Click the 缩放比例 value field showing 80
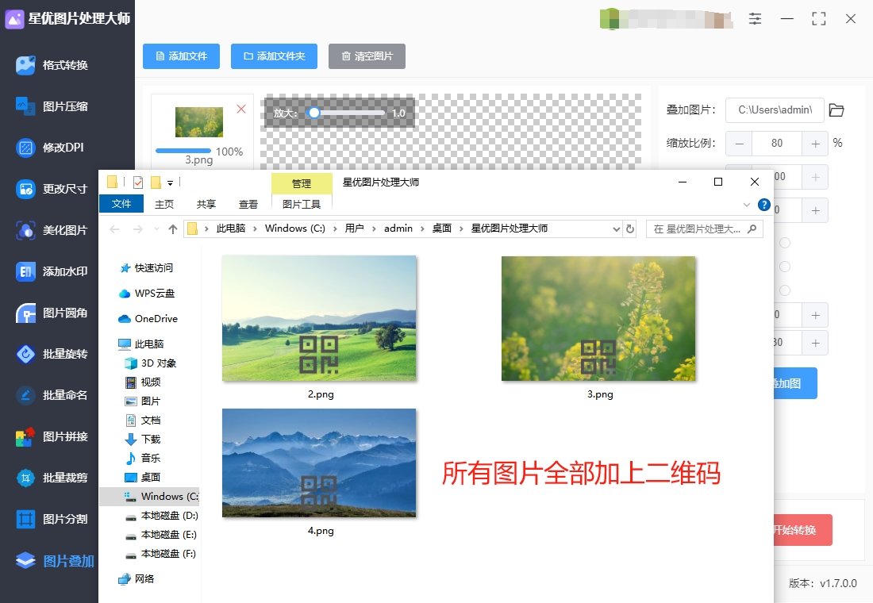Screen dimensions: 873x603 pyautogui.click(x=777, y=144)
